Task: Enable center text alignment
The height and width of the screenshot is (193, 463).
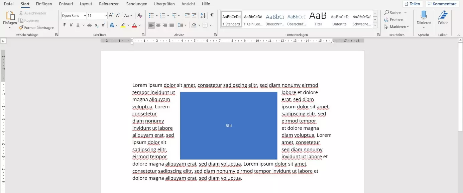Action: pyautogui.click(x=158, y=25)
